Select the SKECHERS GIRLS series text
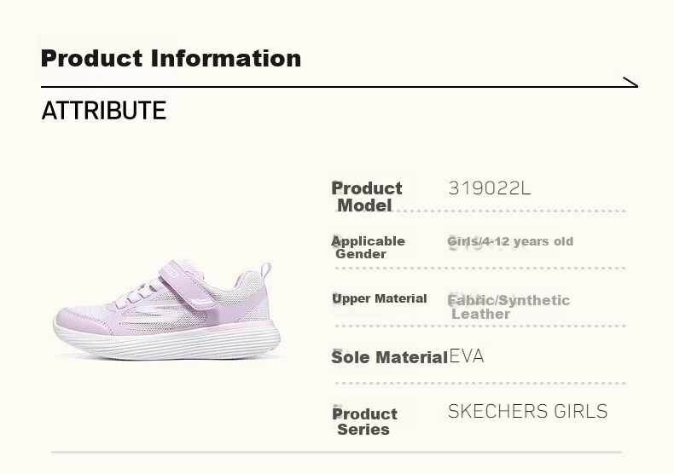 click(x=527, y=411)
